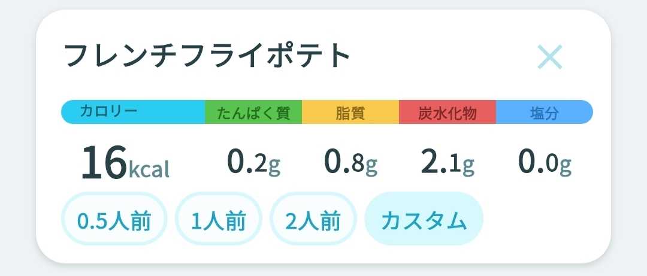Click the 炭水化物 label text
Image resolution: width=647 pixels, height=276 pixels.
pos(448,113)
